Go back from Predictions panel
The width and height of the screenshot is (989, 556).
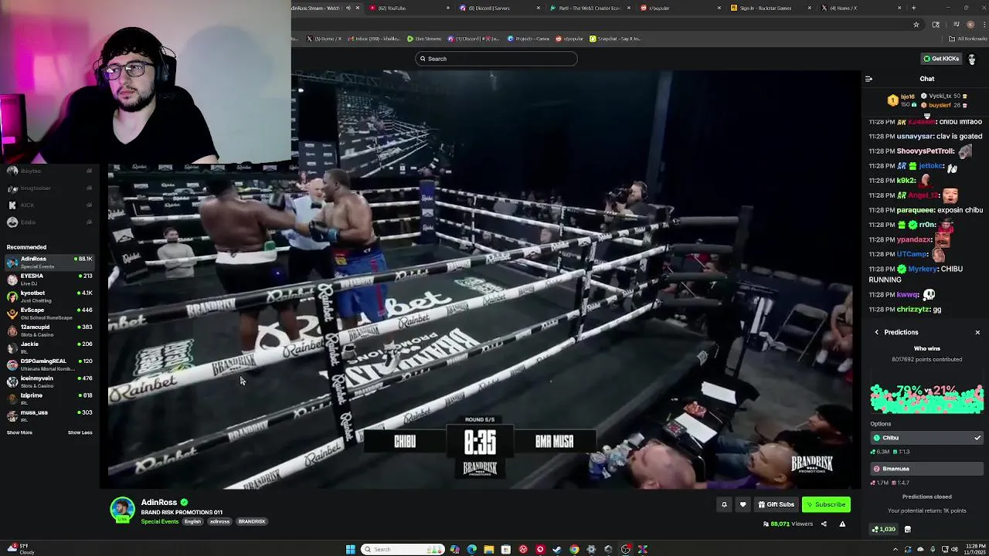click(877, 332)
